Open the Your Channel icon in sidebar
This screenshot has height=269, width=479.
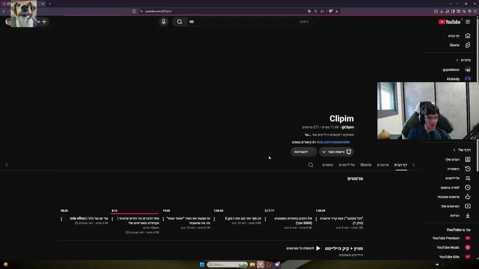point(468,160)
